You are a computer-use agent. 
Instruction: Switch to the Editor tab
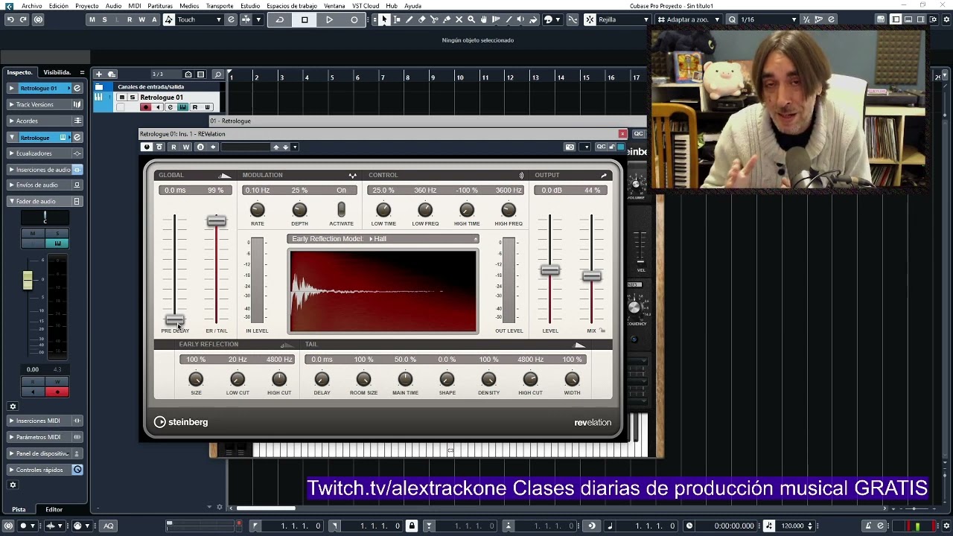click(x=54, y=509)
